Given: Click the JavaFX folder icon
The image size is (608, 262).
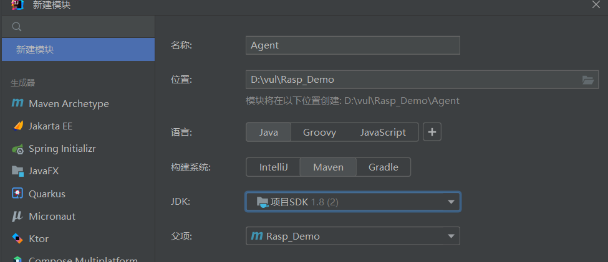Looking at the screenshot, I should 17,171.
